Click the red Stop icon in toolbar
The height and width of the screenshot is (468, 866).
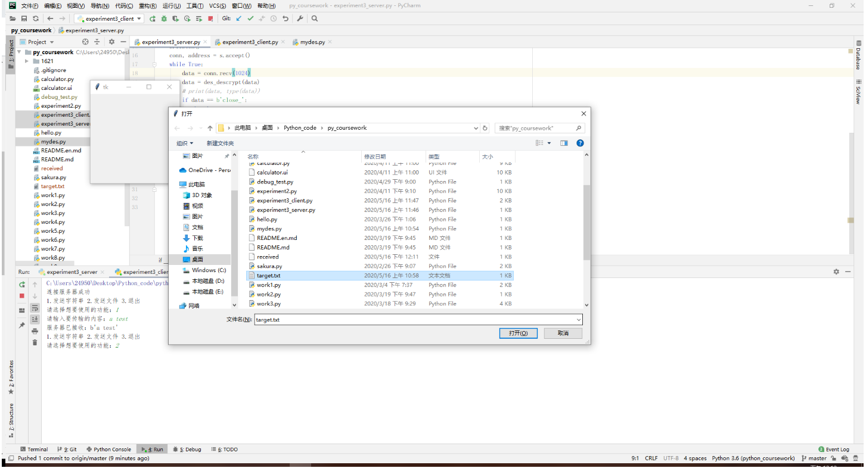pos(210,18)
